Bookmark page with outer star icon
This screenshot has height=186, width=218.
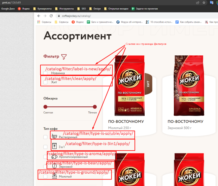204,3
